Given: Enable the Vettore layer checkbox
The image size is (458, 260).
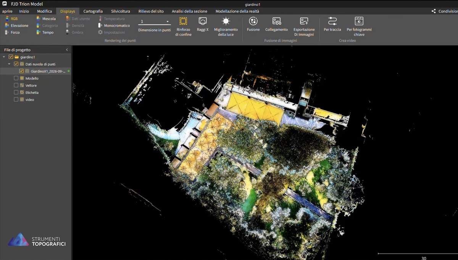Looking at the screenshot, I should [x=16, y=85].
